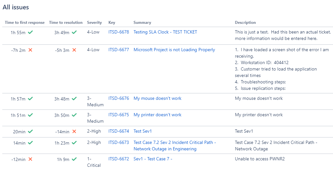The image size is (333, 170).
Task: Click the green checkmark beside 1h 55m response
Action: 30,32
